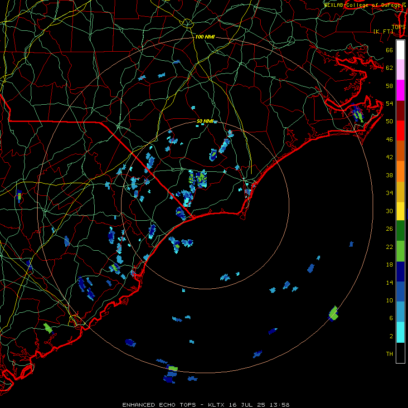Click the legend value '66'

click(389, 50)
